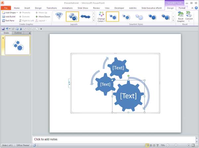Select slide 1 thumbnail
199x148 pixels.
point(17,45)
